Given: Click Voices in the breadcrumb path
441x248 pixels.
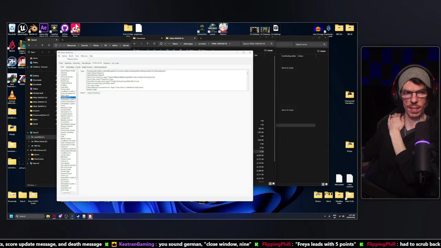Looking at the screenshot, I should pyautogui.click(x=96, y=45).
